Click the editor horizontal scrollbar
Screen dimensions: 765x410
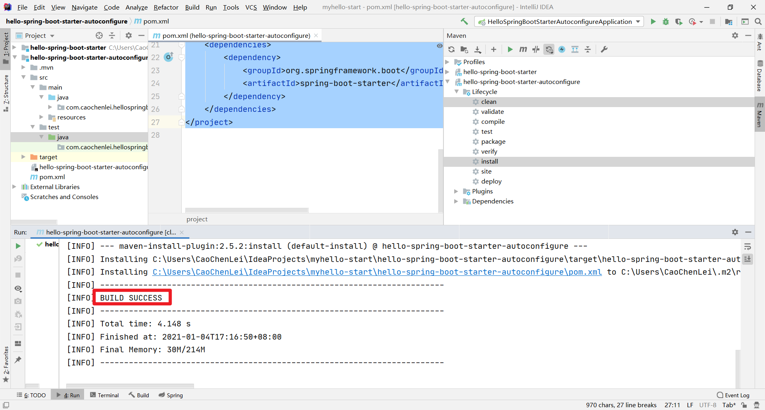coord(247,210)
